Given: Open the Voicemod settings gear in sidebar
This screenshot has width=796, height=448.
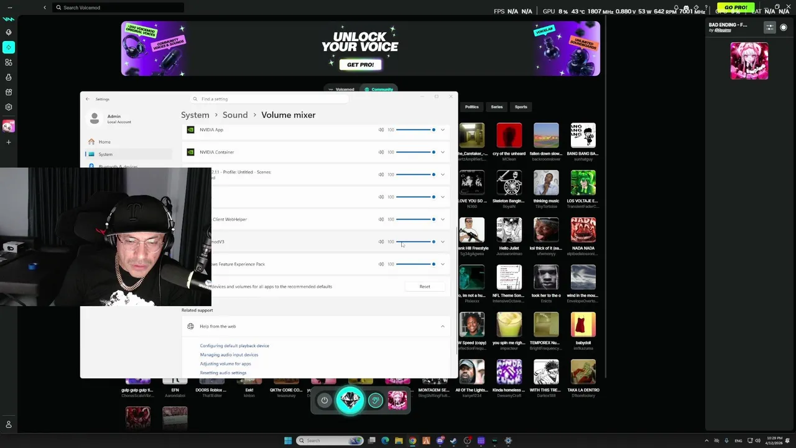Looking at the screenshot, I should pos(9,107).
